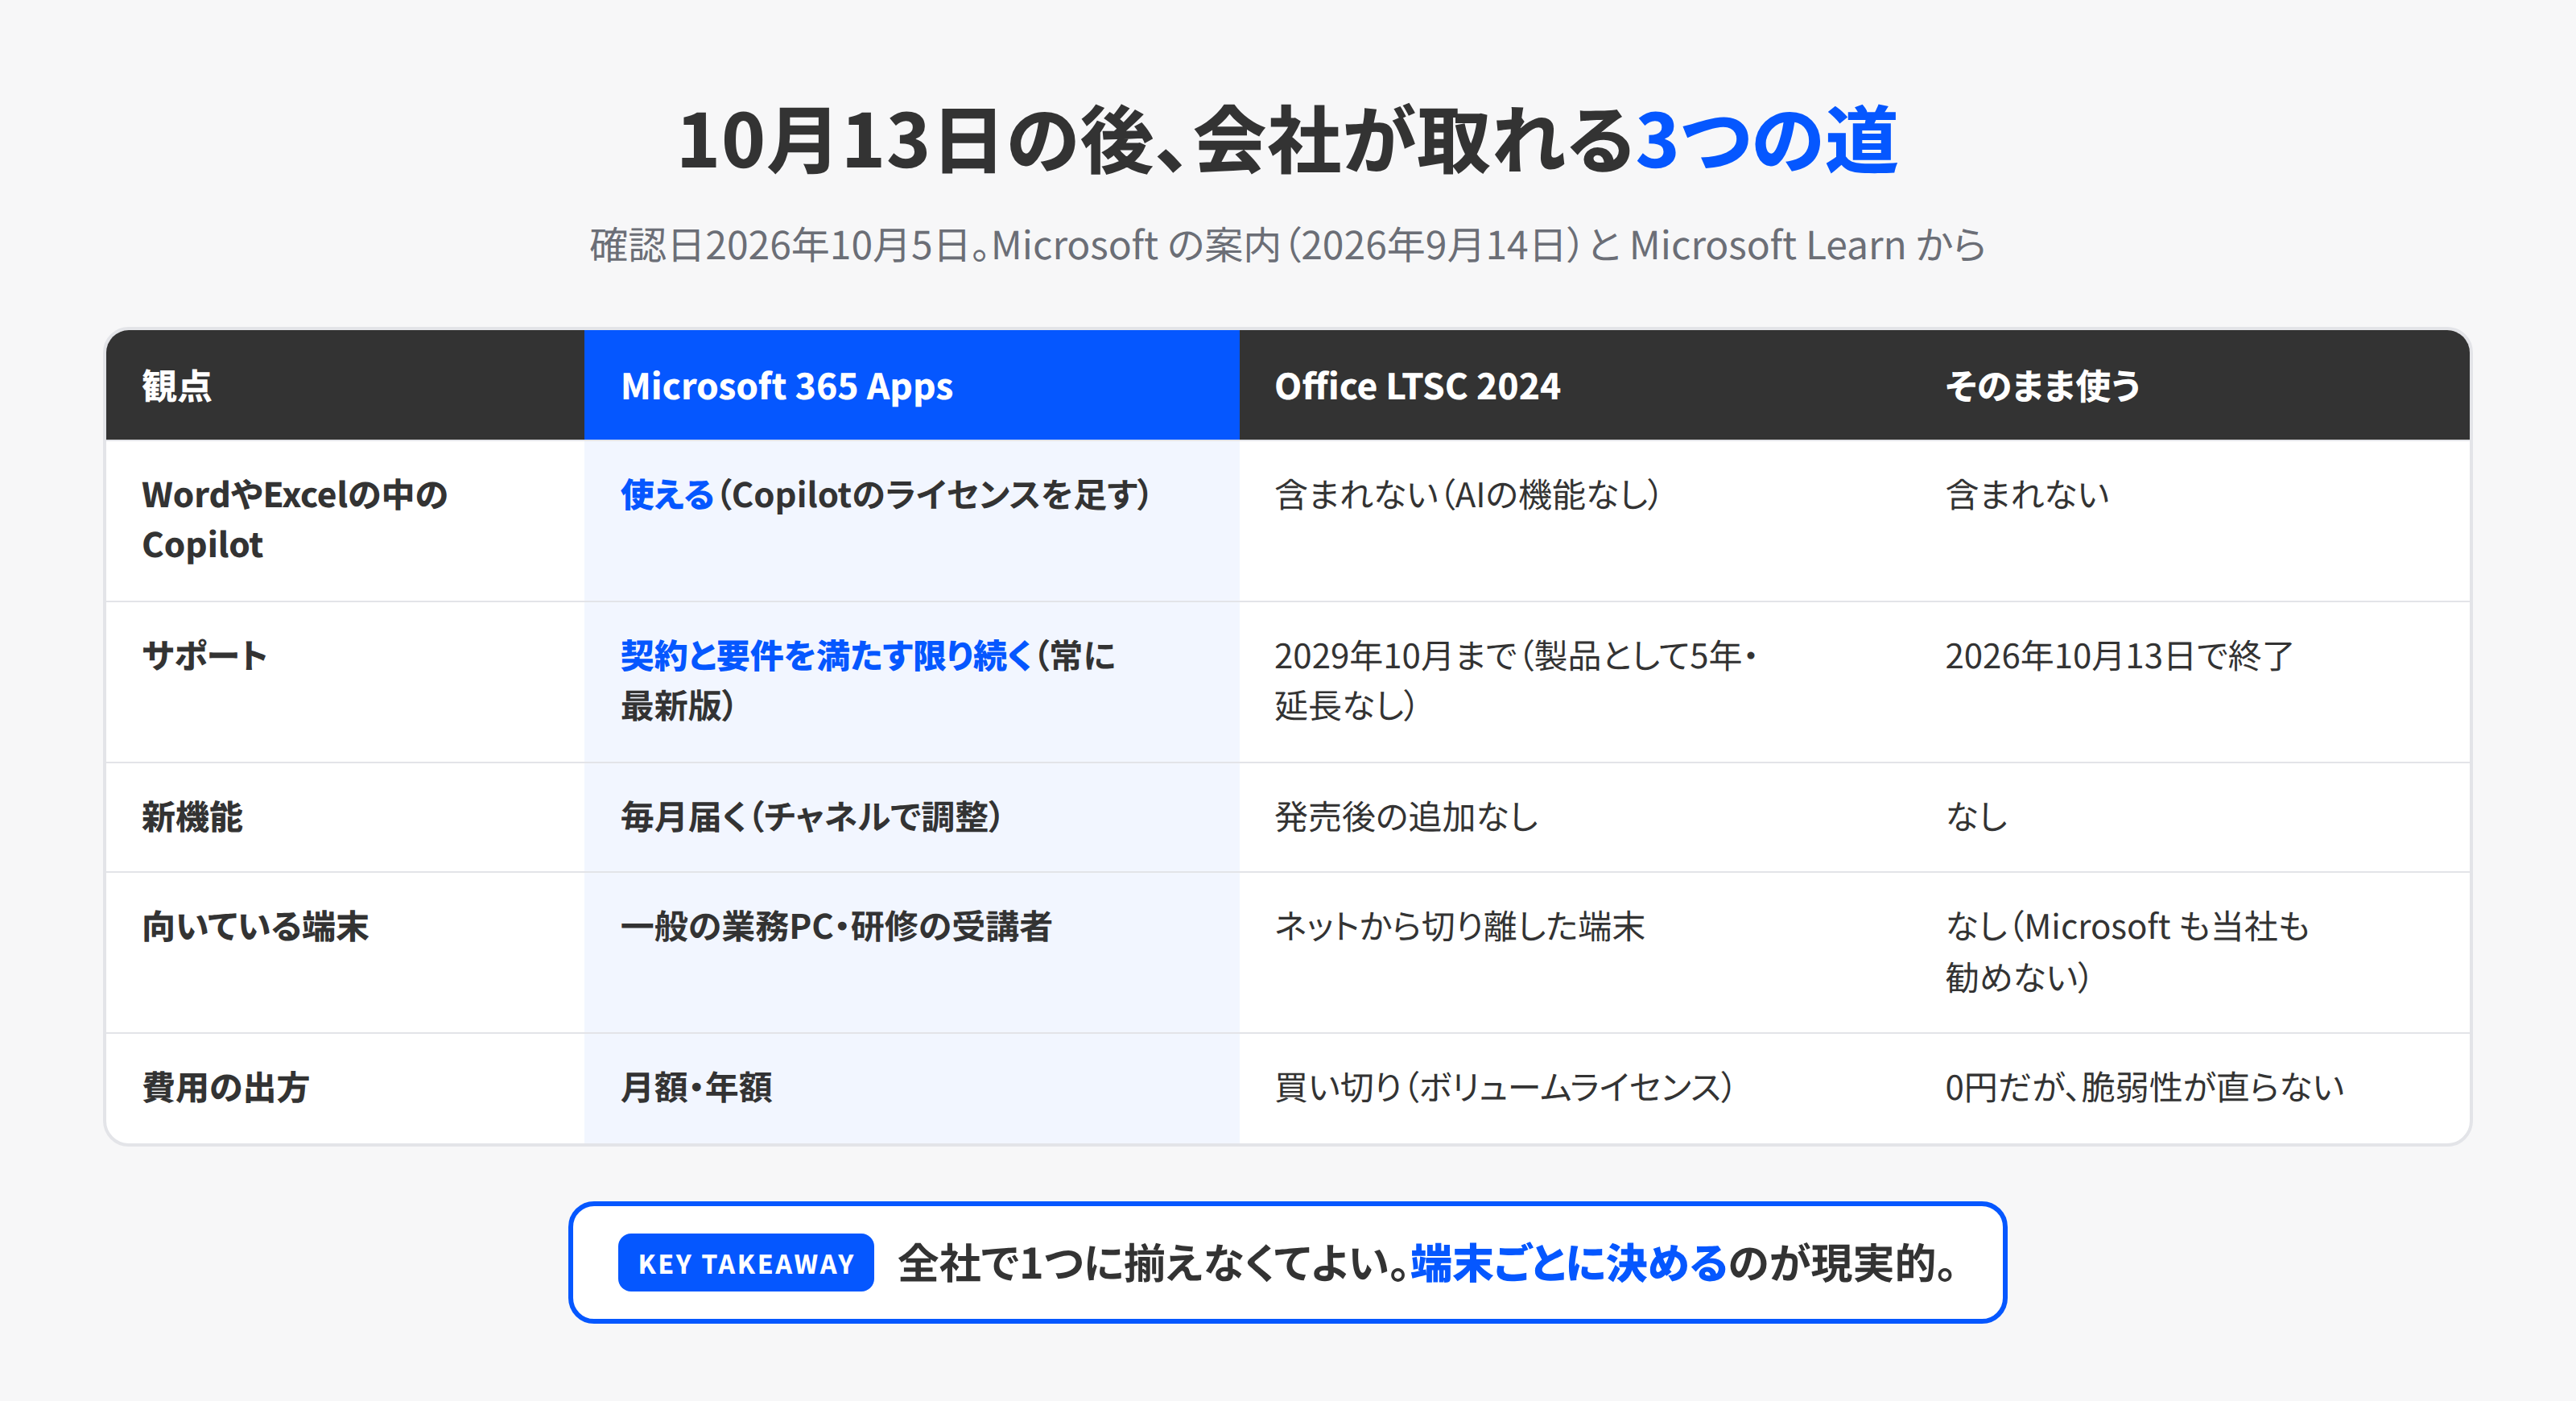
Task: Click the row label 'WordやExcelの中のCopilot'
Action: point(345,520)
